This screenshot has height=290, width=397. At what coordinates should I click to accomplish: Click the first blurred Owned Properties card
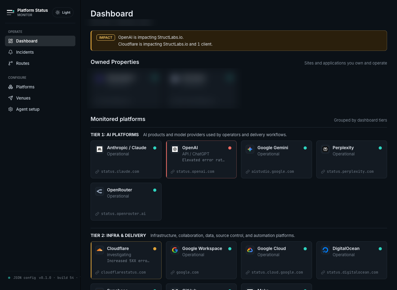click(126, 88)
